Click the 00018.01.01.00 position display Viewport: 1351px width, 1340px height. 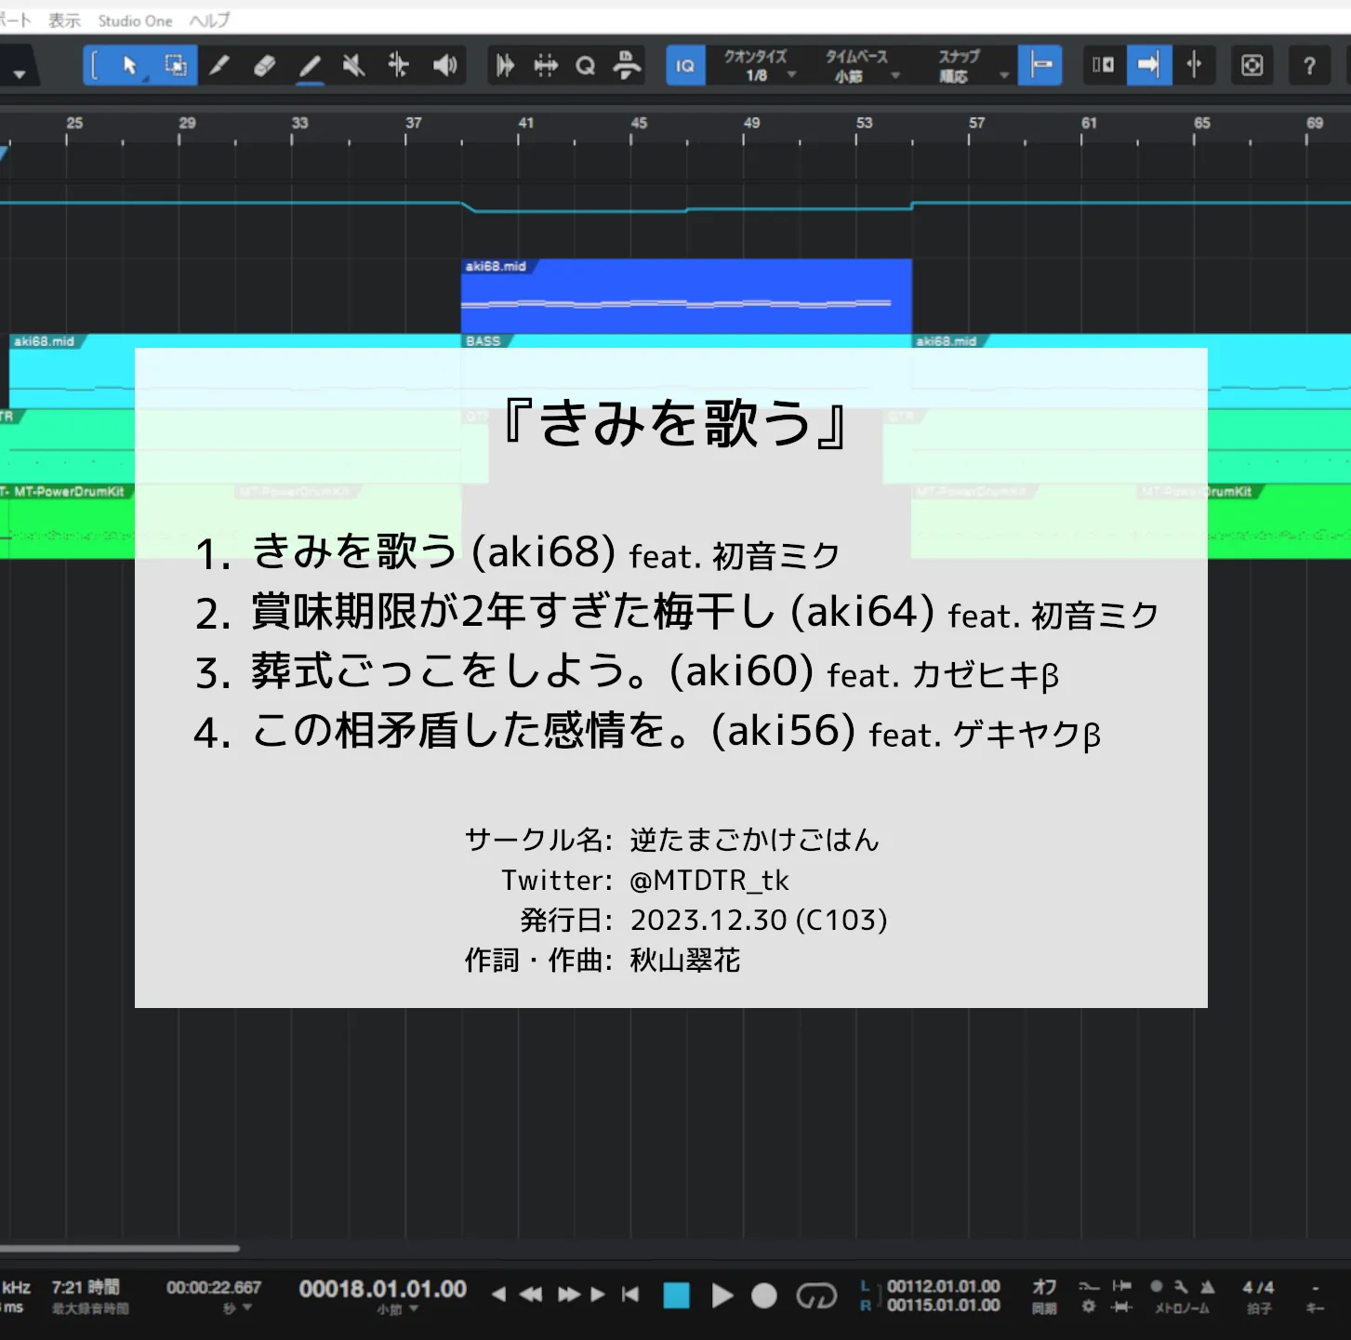tap(382, 1289)
